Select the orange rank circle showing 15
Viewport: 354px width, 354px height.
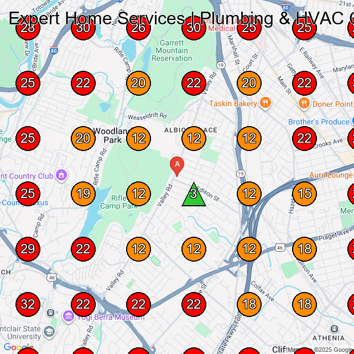304,194
